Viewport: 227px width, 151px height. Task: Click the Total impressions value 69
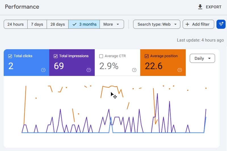[x=59, y=66]
